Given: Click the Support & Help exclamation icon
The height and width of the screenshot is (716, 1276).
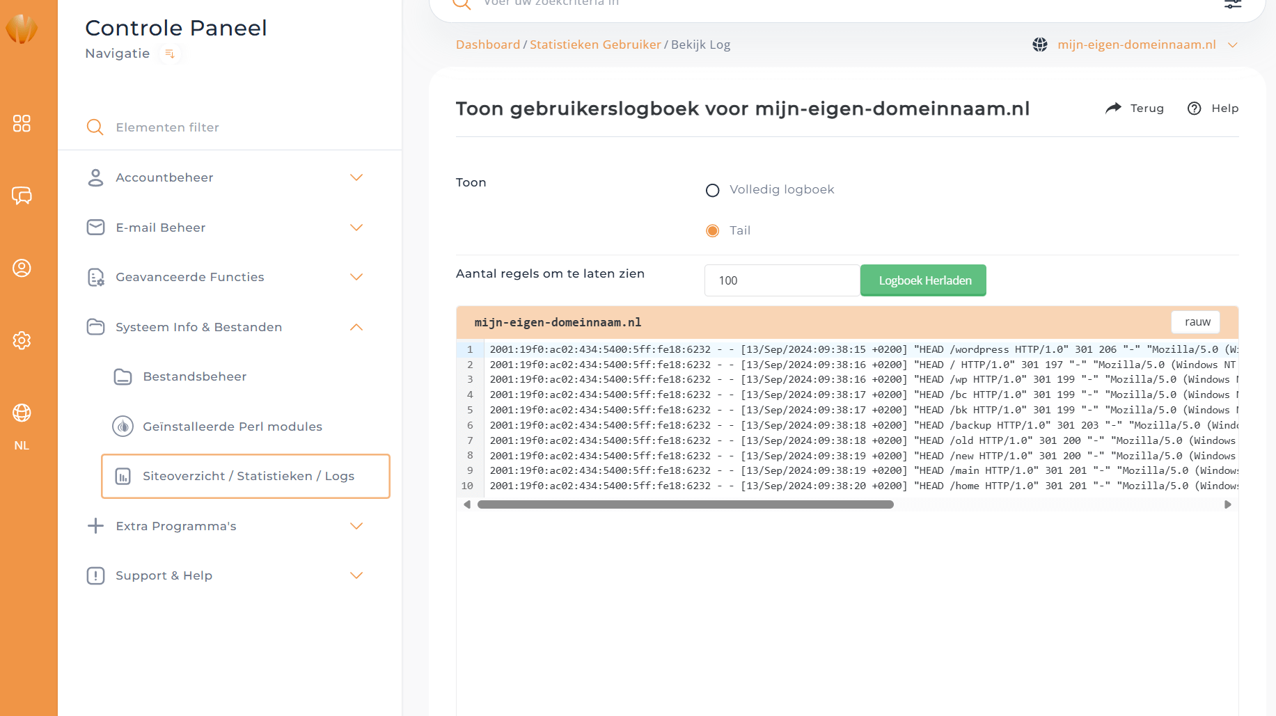Looking at the screenshot, I should point(95,575).
